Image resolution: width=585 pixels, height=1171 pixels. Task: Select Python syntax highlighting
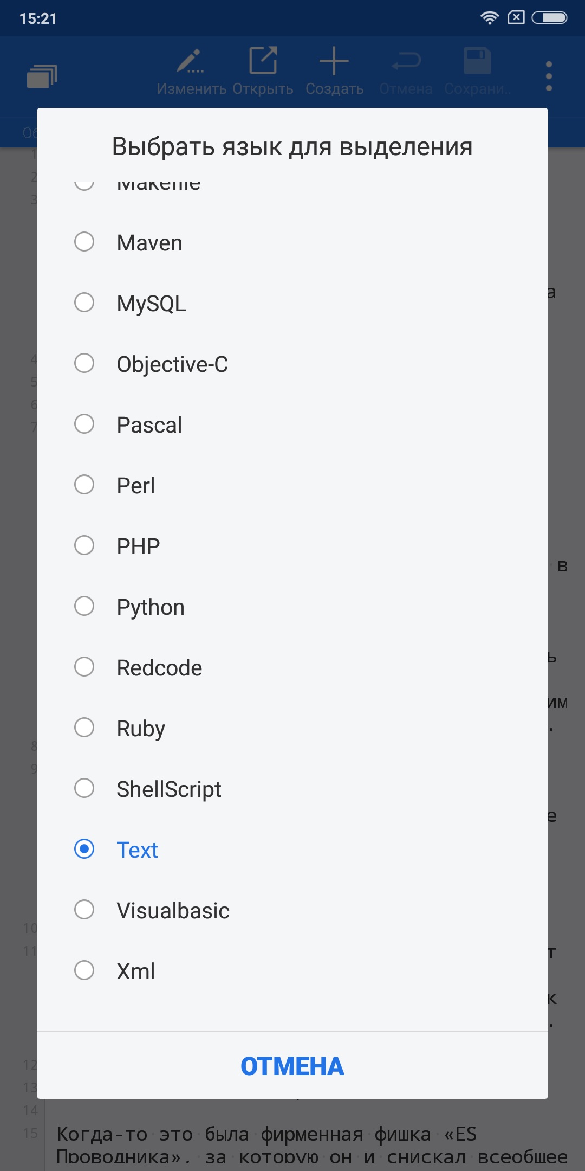pyautogui.click(x=84, y=606)
